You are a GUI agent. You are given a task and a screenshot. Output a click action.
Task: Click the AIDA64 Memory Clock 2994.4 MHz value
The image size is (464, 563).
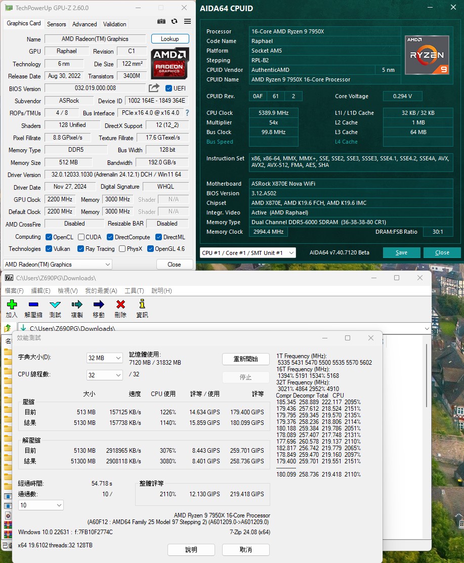268,232
